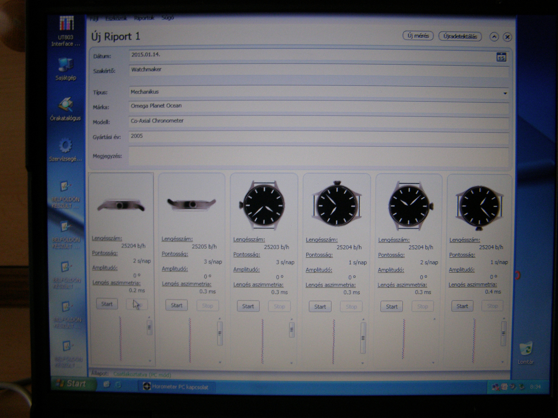Click the first quick launch icon next to Start
This screenshot has width=558, height=418.
coord(106,384)
